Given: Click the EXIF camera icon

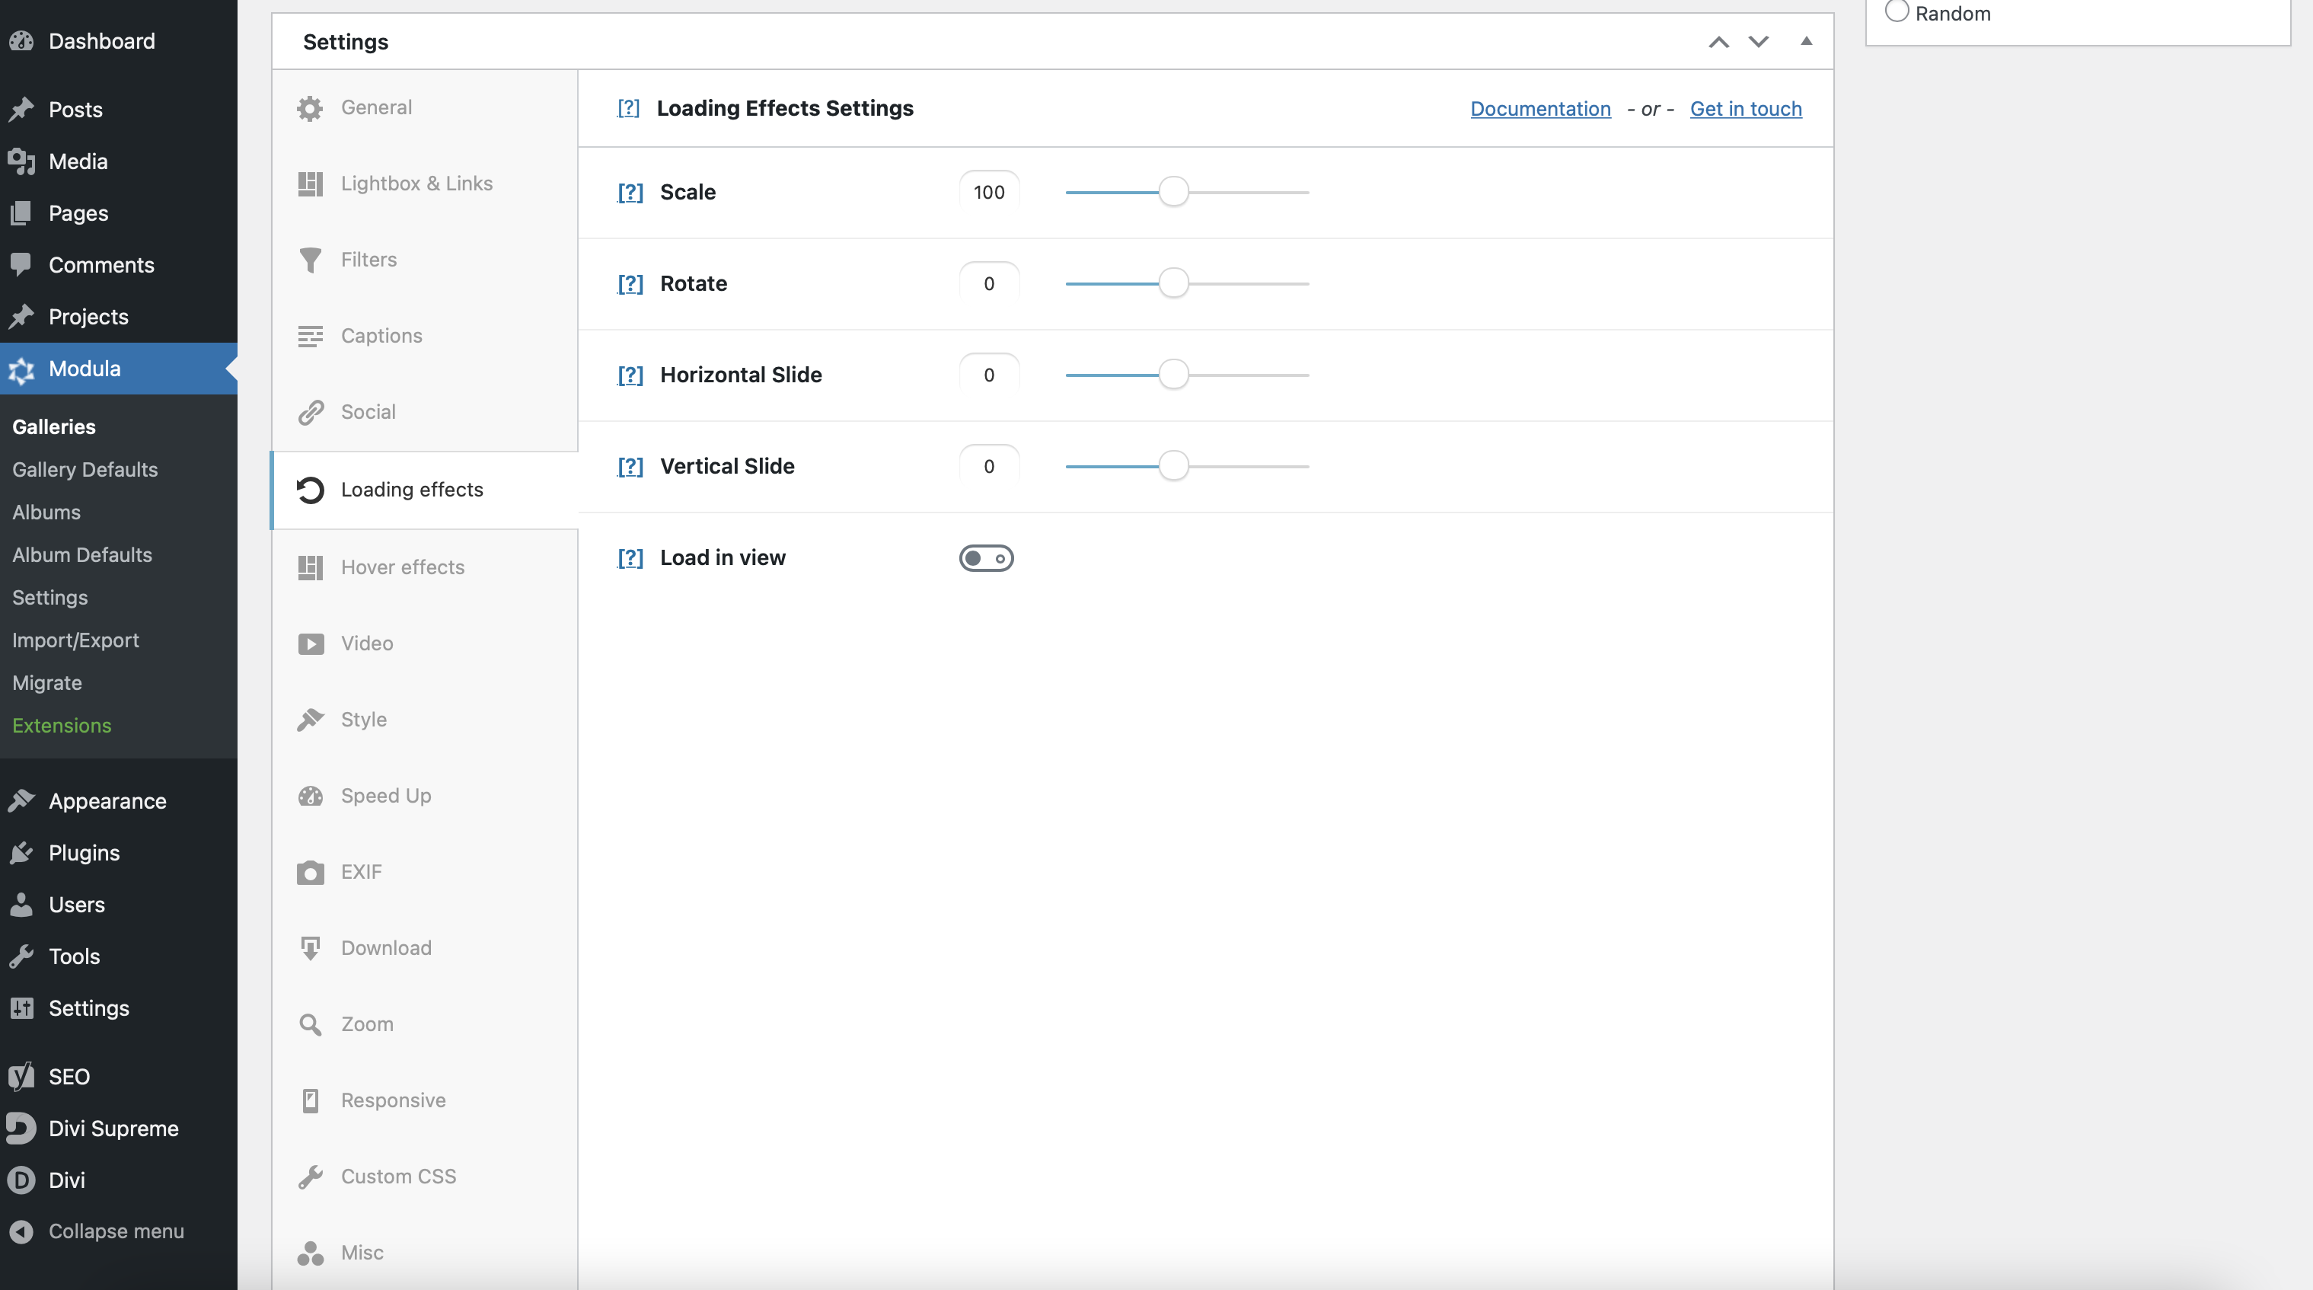Looking at the screenshot, I should point(310,872).
